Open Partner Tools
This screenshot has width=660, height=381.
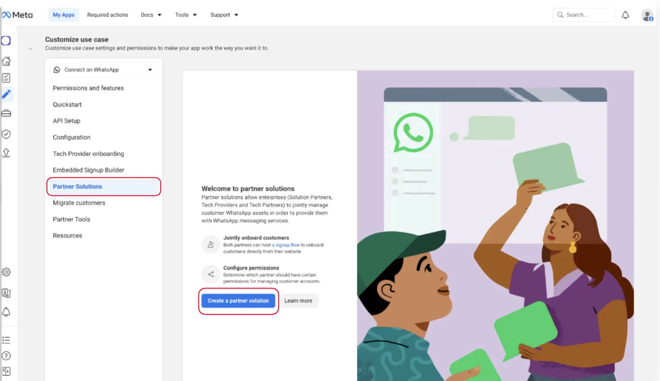tap(72, 219)
